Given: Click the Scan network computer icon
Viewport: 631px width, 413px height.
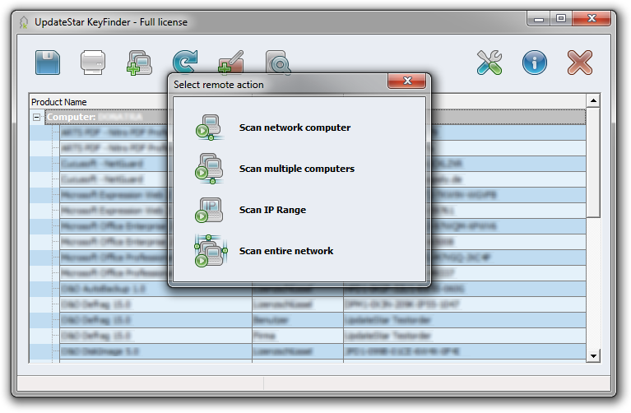Looking at the screenshot, I should (x=210, y=128).
